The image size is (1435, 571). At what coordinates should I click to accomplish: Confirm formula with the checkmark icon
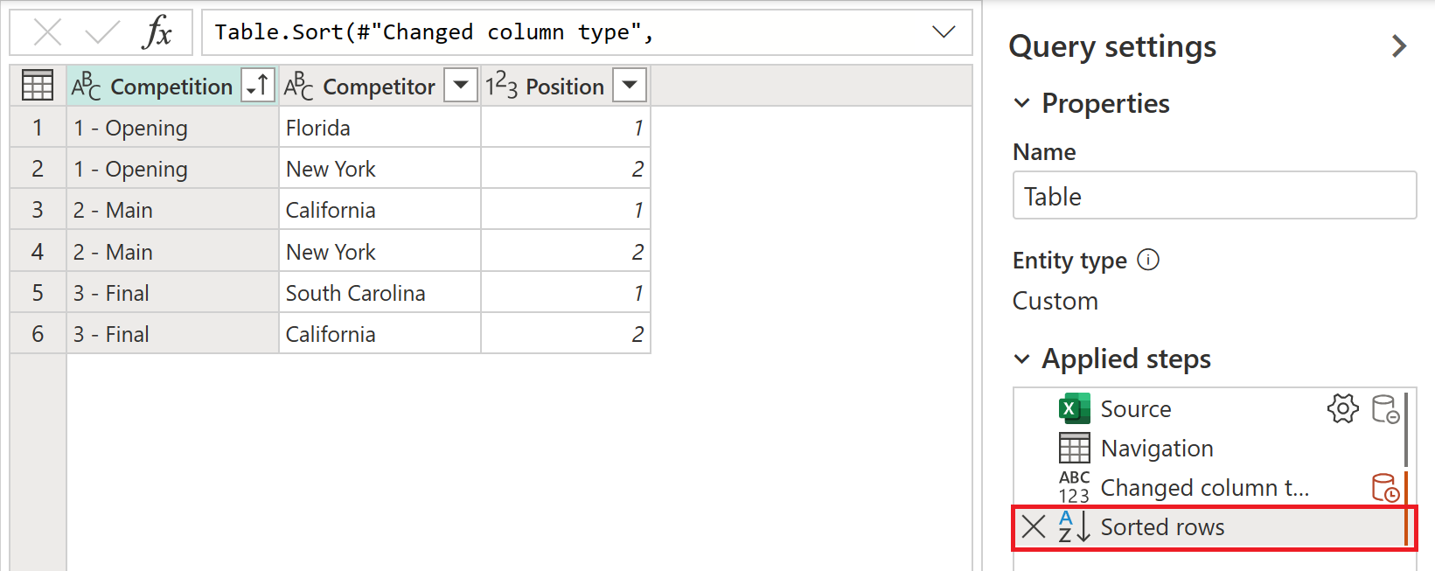coord(102,33)
